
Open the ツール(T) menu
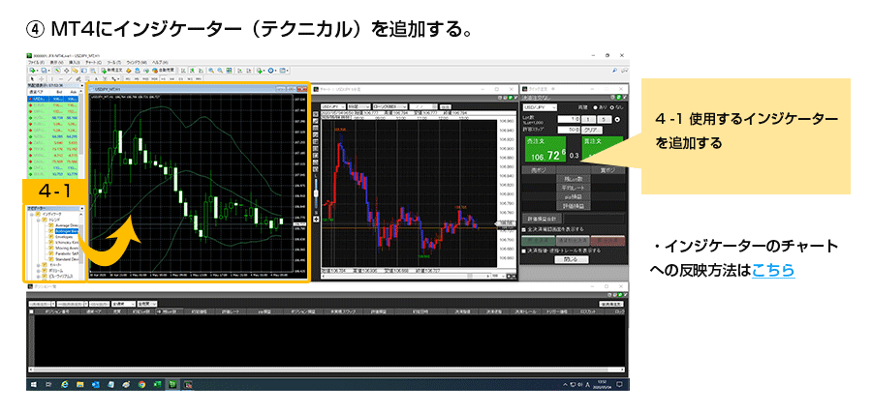(x=114, y=63)
